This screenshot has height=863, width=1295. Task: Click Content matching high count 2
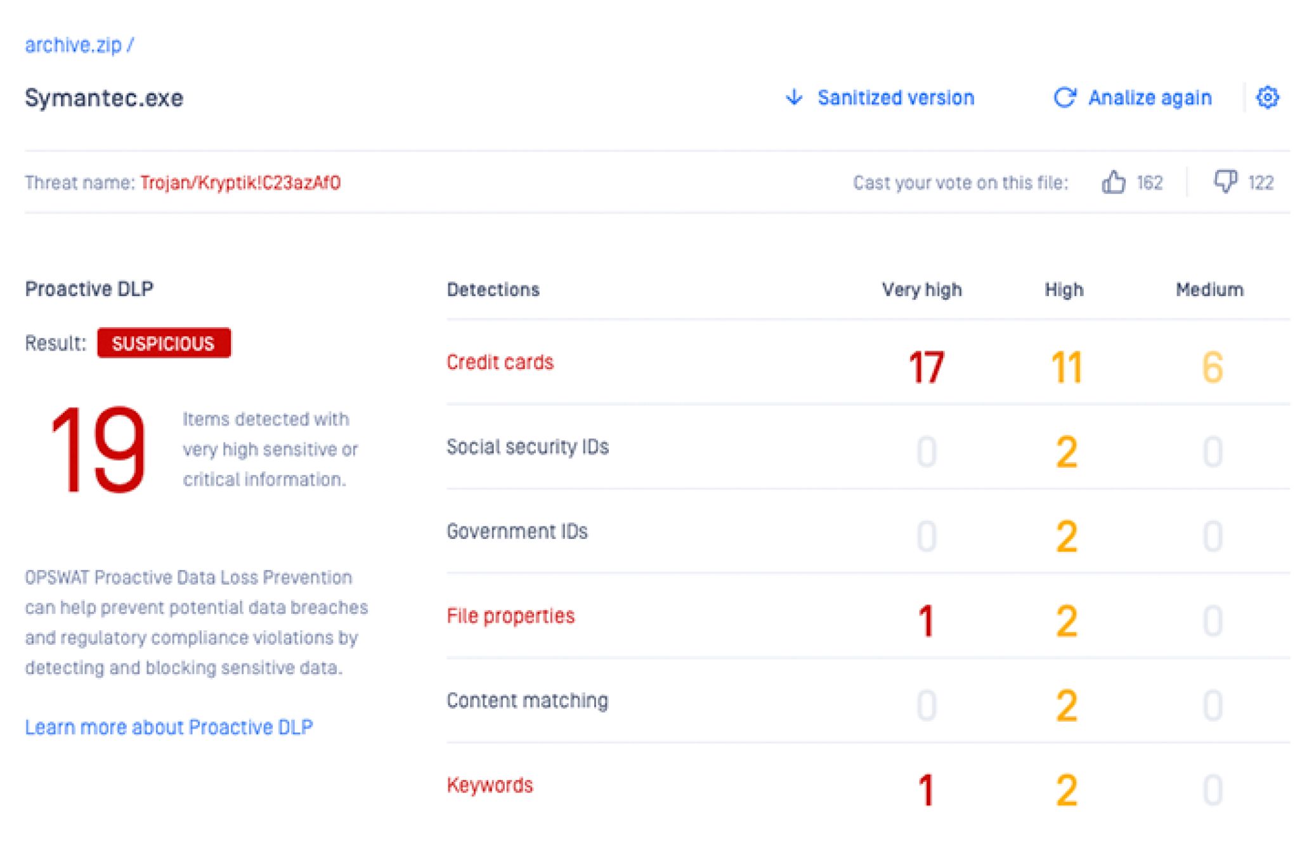[x=1066, y=706]
